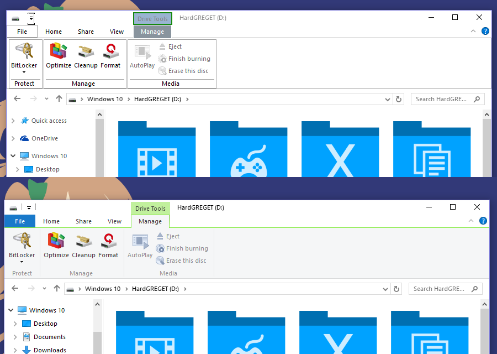
Task: Switch to View tab in the top window
Action: [117, 32]
